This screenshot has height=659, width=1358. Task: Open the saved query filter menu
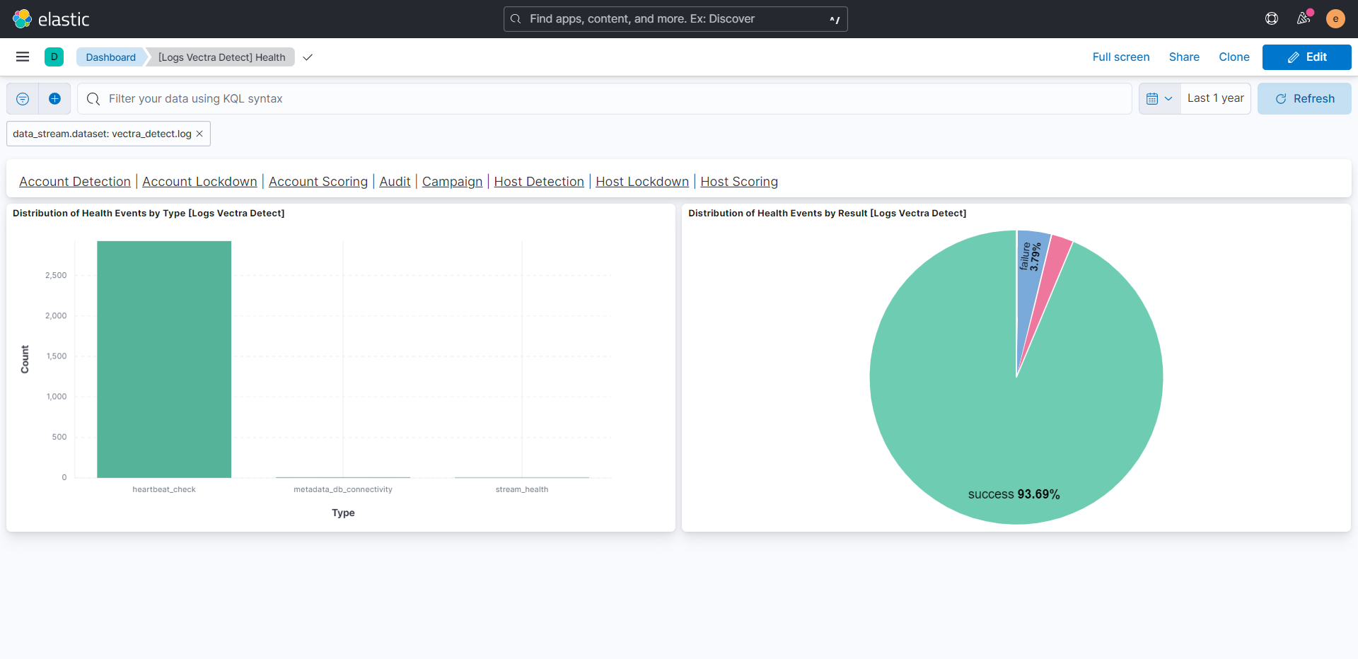[x=23, y=99]
